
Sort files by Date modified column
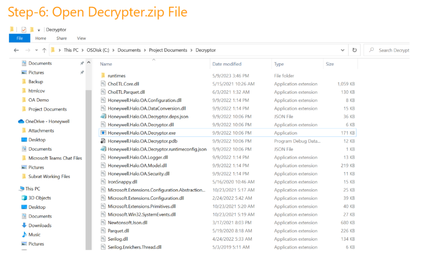pyautogui.click(x=227, y=64)
